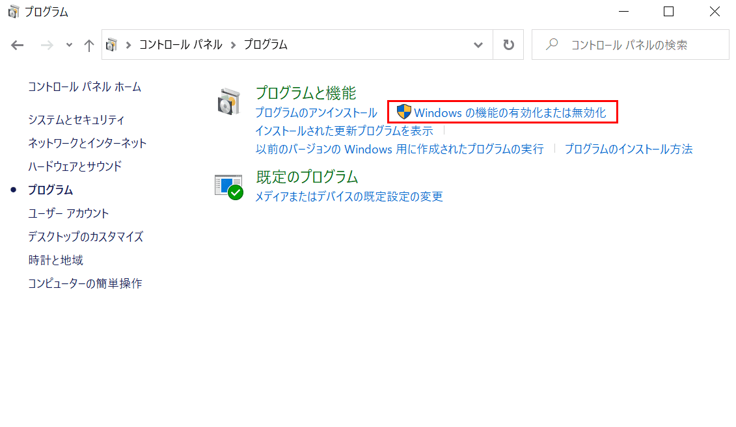Open address bar history dropdown

[x=478, y=45]
